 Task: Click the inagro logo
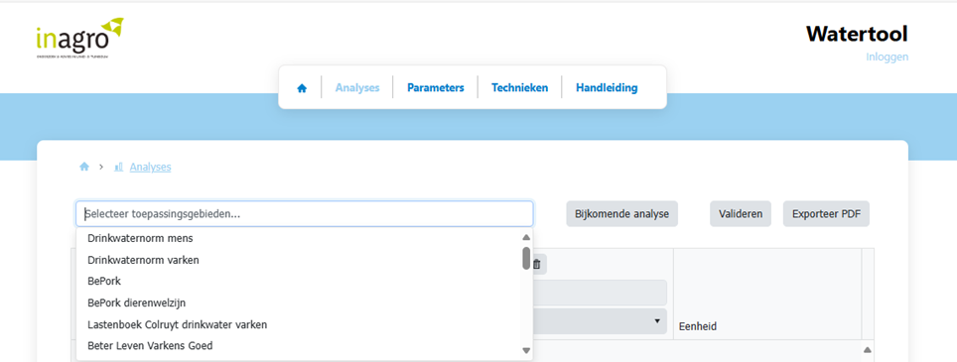(x=80, y=38)
